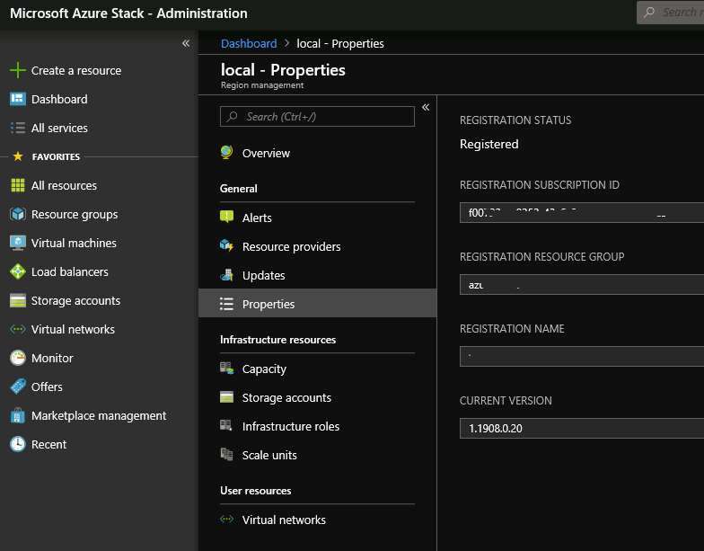The width and height of the screenshot is (704, 551).
Task: Open the Dashboard tile icon in the sidebar
Action: pos(18,99)
